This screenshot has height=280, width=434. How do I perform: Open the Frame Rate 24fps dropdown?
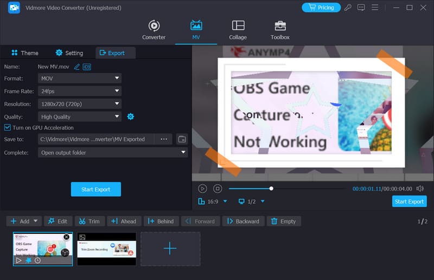point(80,91)
